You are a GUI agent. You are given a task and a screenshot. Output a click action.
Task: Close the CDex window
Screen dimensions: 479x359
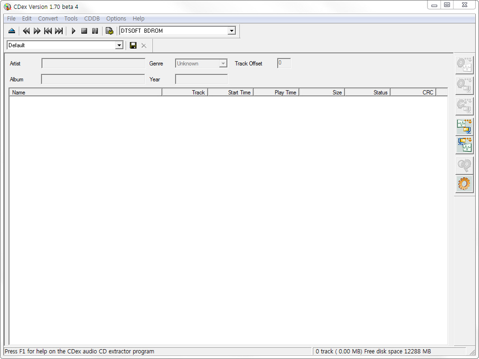coord(464,5)
